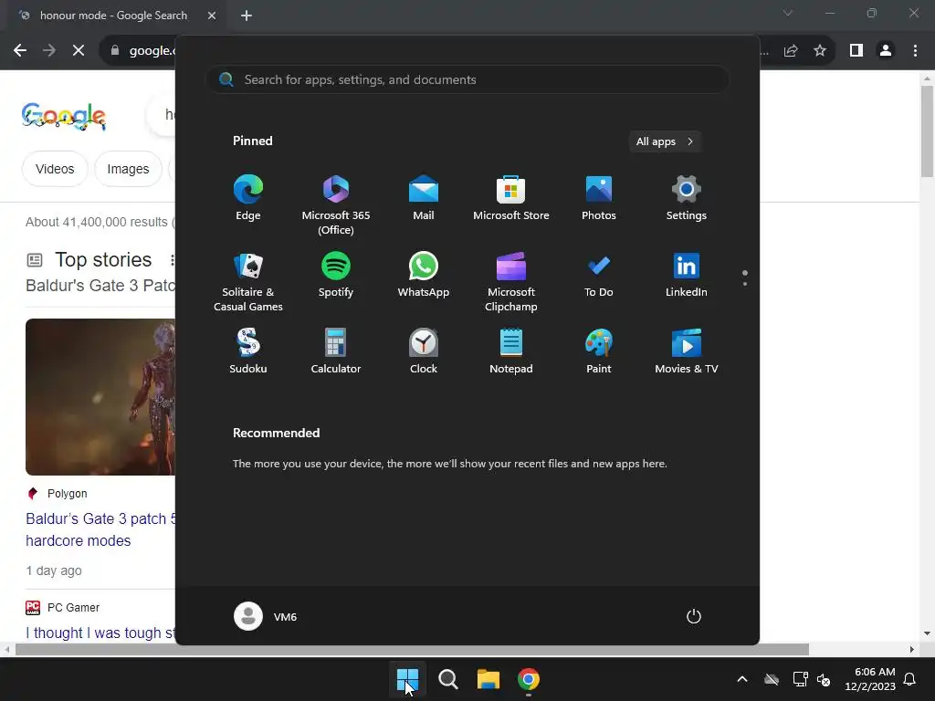The height and width of the screenshot is (701, 935).
Task: Open a new Chrome tab
Action: click(x=247, y=16)
